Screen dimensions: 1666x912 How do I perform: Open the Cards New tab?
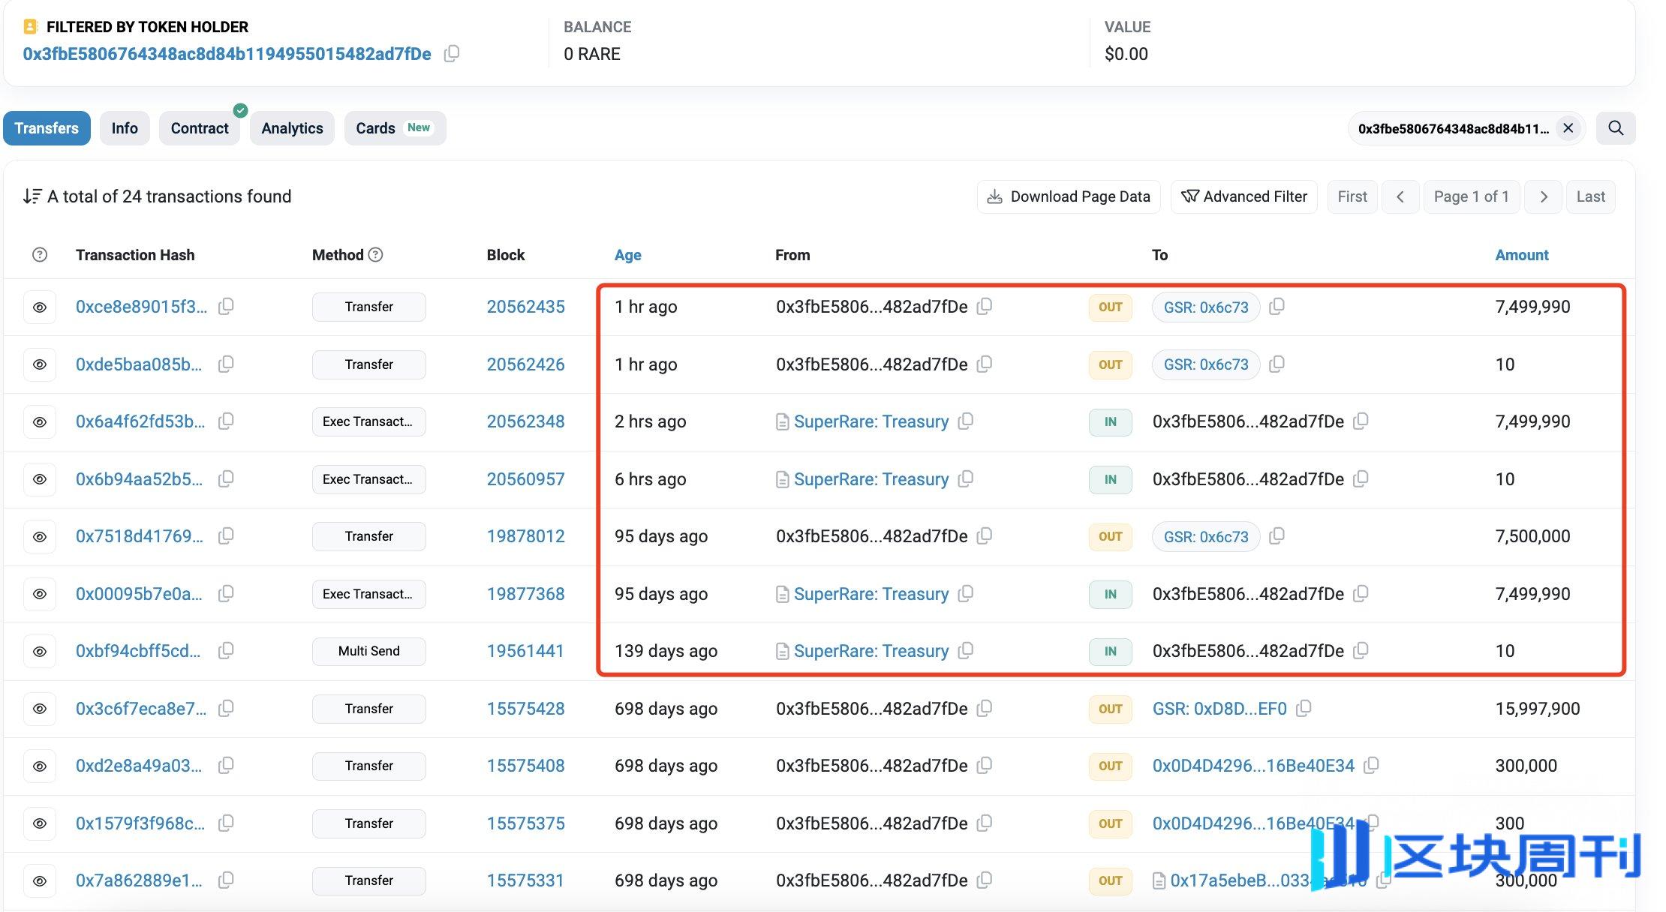395,128
